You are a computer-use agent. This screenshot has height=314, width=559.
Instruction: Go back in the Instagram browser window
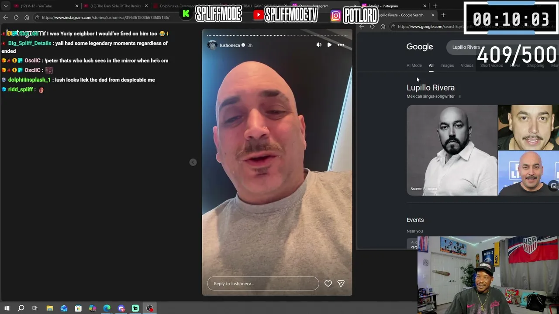(x=6, y=17)
